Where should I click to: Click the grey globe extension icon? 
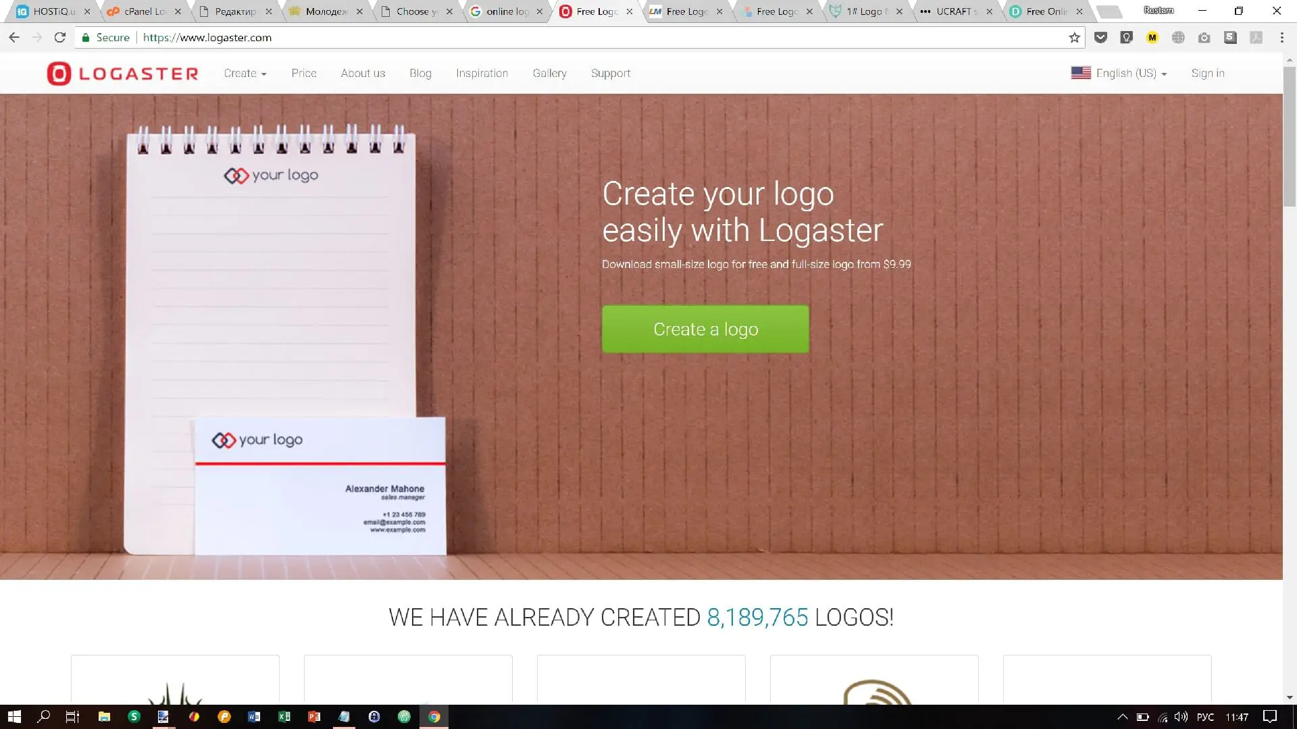[1178, 38]
